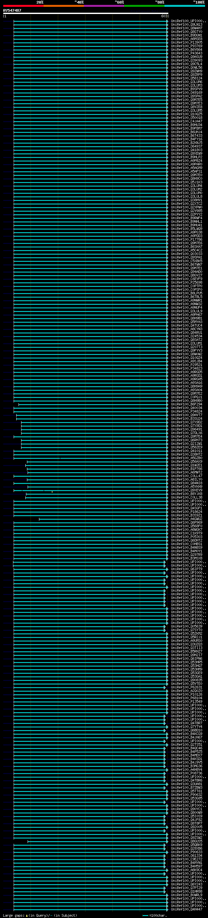
Task: Choose the UniRef100_Q9XEV9 hit
Action: [187, 491]
